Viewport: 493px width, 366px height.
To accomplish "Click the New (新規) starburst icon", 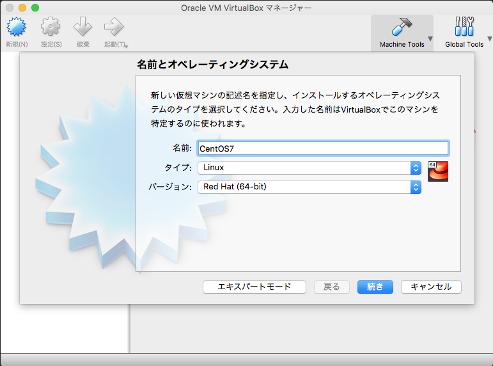I will 17,27.
